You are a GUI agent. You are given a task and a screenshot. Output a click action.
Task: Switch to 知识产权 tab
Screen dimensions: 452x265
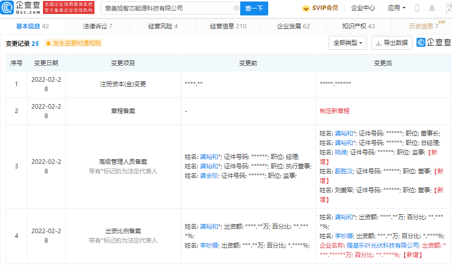359,26
